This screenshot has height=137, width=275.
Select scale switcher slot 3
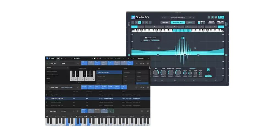click(x=204, y=23)
